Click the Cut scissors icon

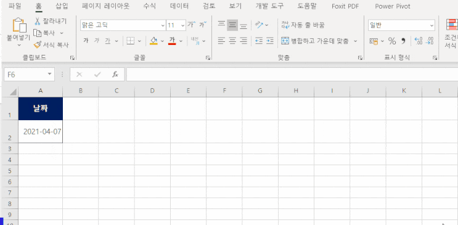[38, 21]
